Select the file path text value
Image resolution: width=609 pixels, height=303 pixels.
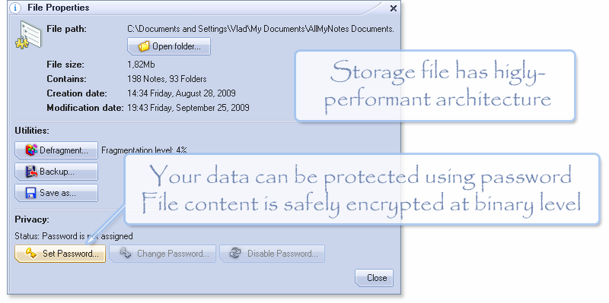pos(260,29)
